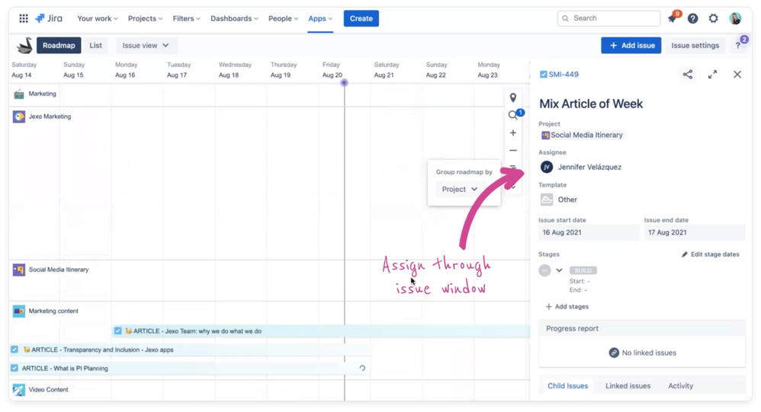Viewport: 761px width, 412px height.
Task: Click Add stages
Action: pos(567,306)
